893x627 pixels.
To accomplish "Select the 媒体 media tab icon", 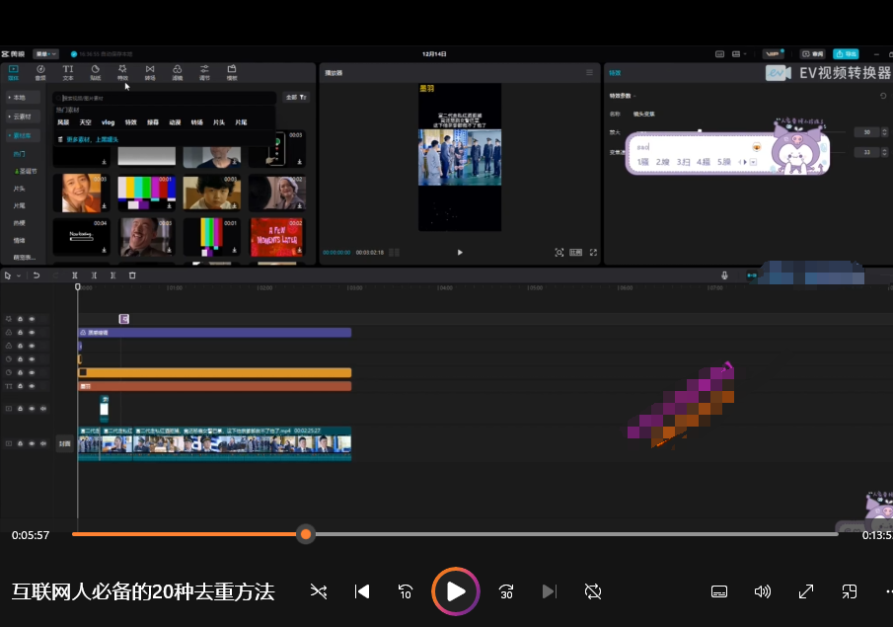I will point(13,72).
